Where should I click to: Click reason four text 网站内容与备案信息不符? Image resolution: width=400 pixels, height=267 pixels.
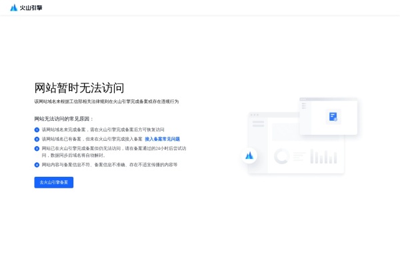click(x=109, y=165)
